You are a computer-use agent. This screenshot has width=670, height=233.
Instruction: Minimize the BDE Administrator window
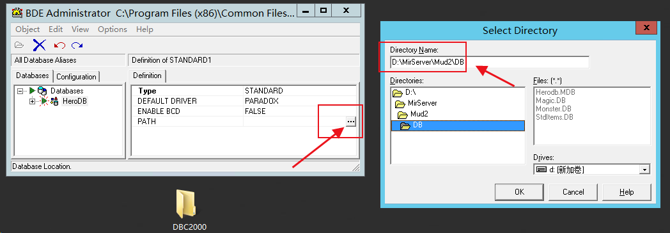pyautogui.click(x=306, y=10)
